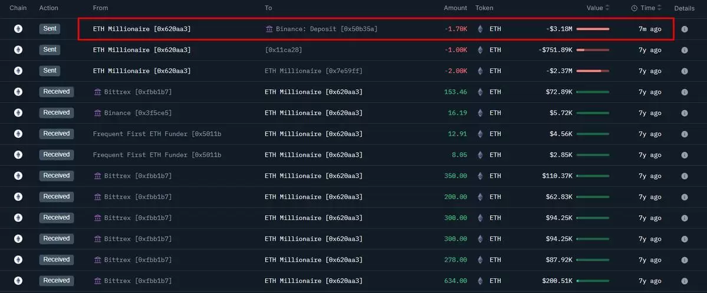
Task: Open the [0x11ca28] recipient address
Action: pos(283,50)
